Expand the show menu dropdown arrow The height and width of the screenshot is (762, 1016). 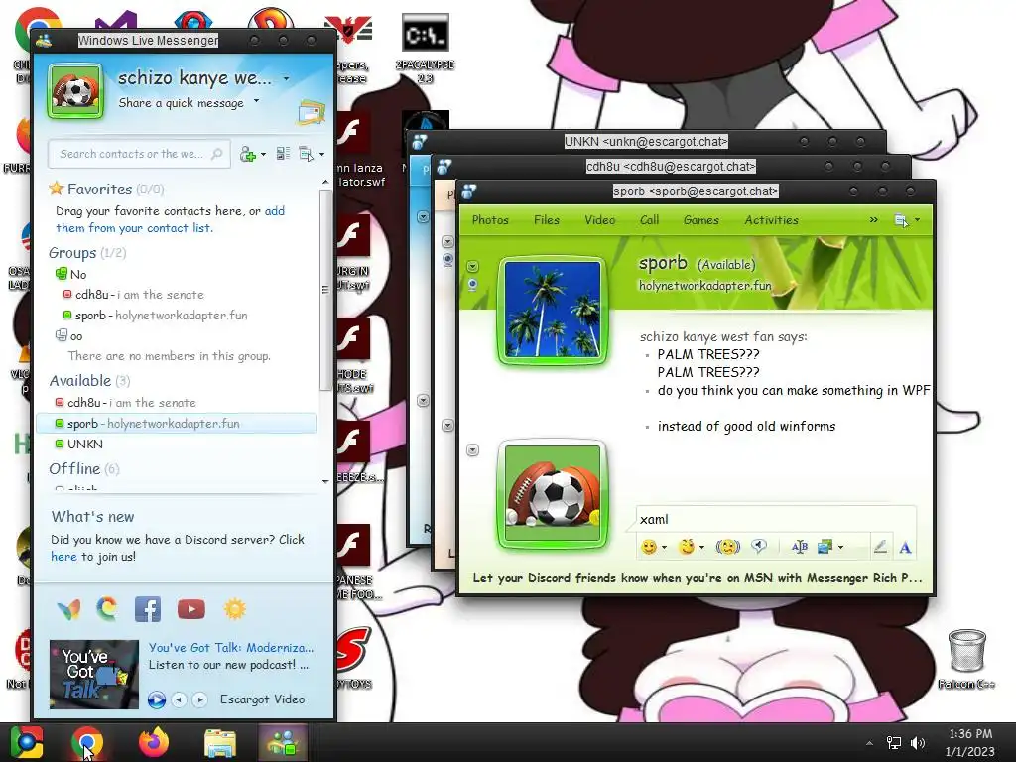click(322, 154)
